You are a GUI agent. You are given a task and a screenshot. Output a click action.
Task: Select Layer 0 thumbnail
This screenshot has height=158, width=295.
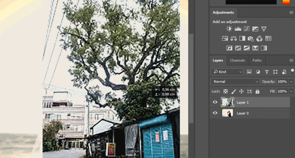pyautogui.click(x=227, y=113)
